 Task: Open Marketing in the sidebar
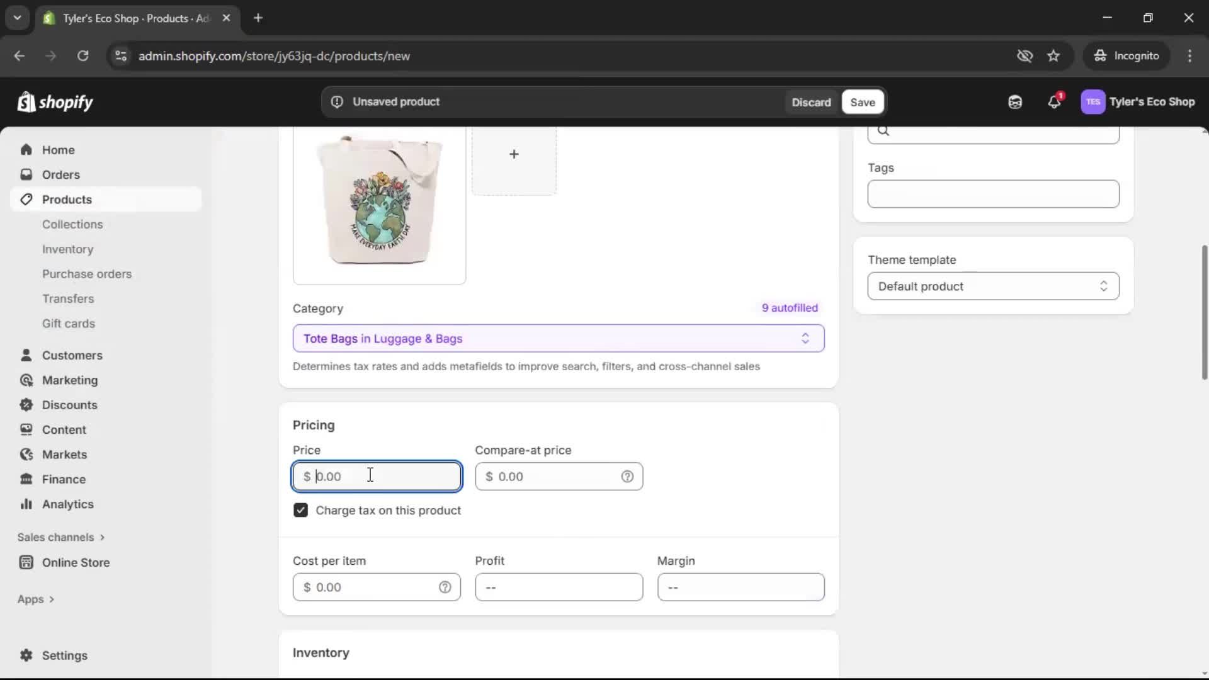tap(69, 380)
